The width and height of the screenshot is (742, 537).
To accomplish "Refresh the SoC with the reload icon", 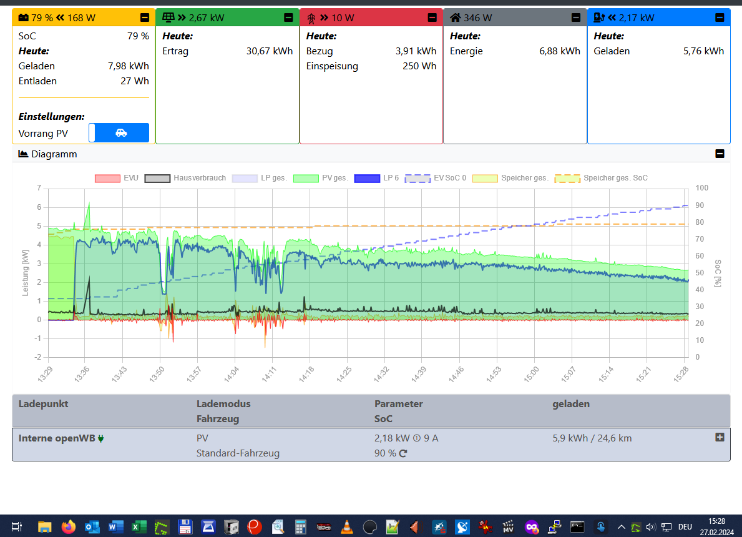I will [403, 454].
